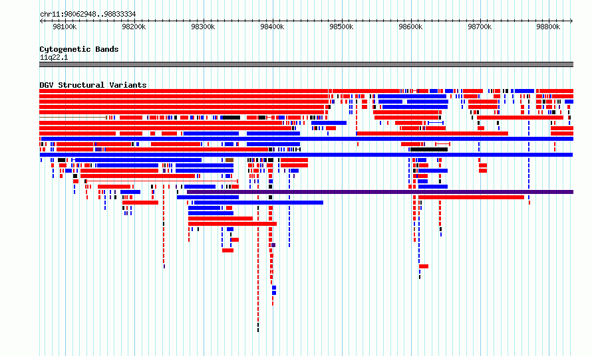Image resolution: width=592 pixels, height=356 pixels.
Task: Click the small purple block under 98400k
Action: [x=273, y=245]
